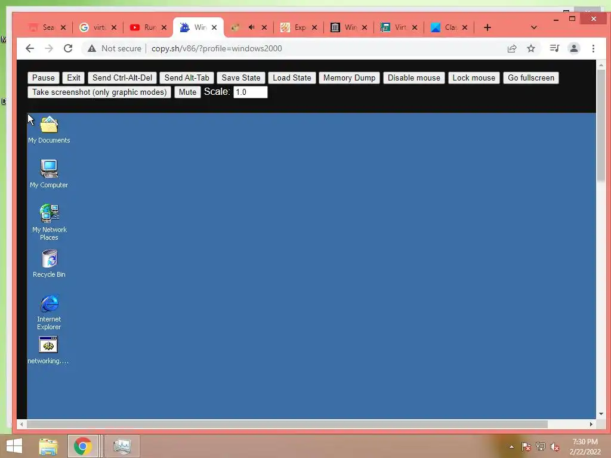This screenshot has width=611, height=458.
Task: Click the Action Center flag icon
Action: tap(526, 447)
